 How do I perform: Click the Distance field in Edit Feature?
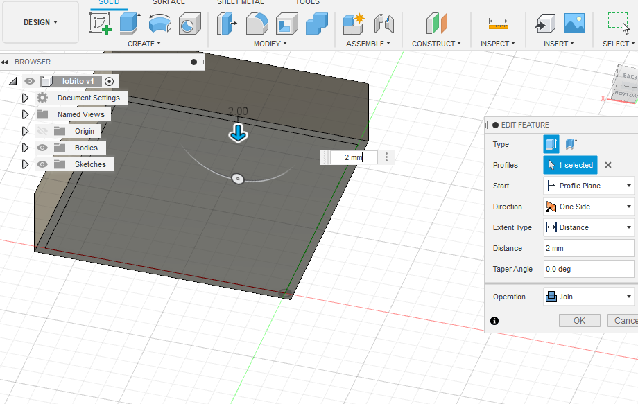(589, 248)
